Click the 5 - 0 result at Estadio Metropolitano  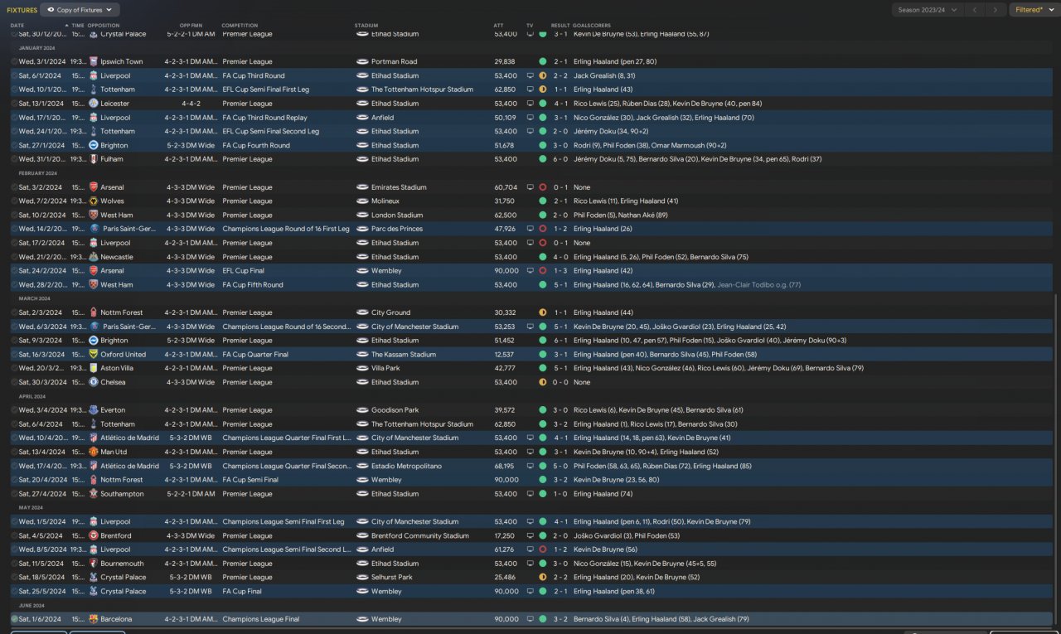tap(560, 467)
